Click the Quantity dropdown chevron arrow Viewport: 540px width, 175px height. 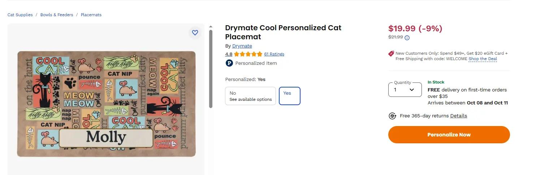click(x=412, y=90)
